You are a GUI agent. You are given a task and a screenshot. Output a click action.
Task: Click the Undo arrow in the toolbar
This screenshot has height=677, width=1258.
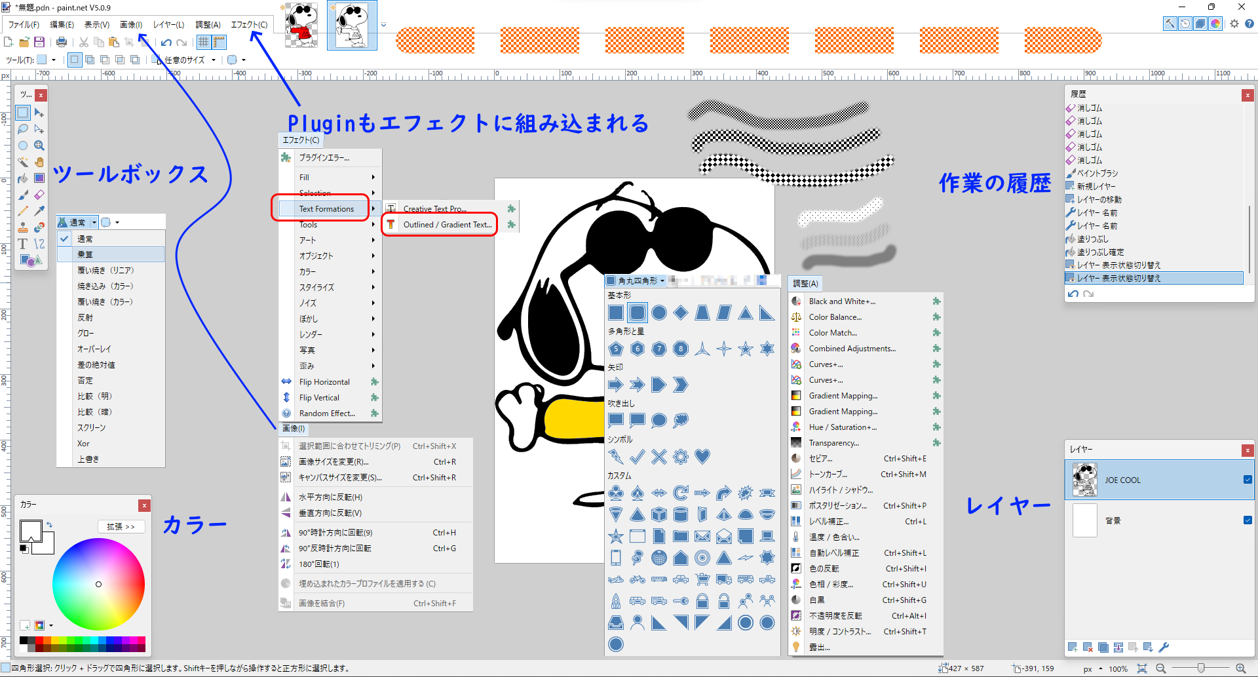pos(166,42)
